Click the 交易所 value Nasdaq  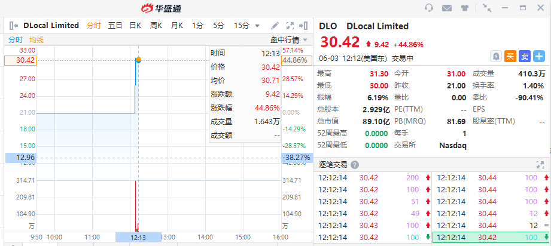[453, 145]
